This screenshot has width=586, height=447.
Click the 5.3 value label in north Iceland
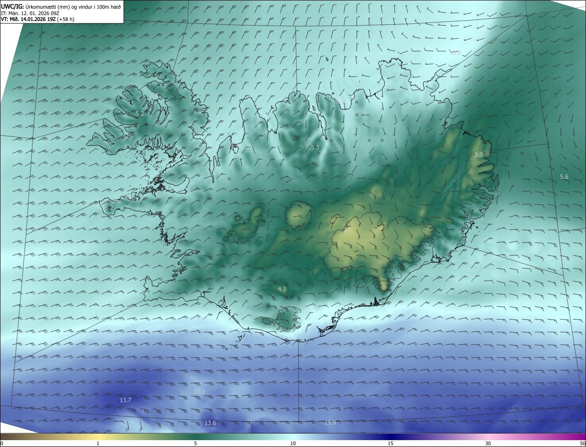(315, 148)
